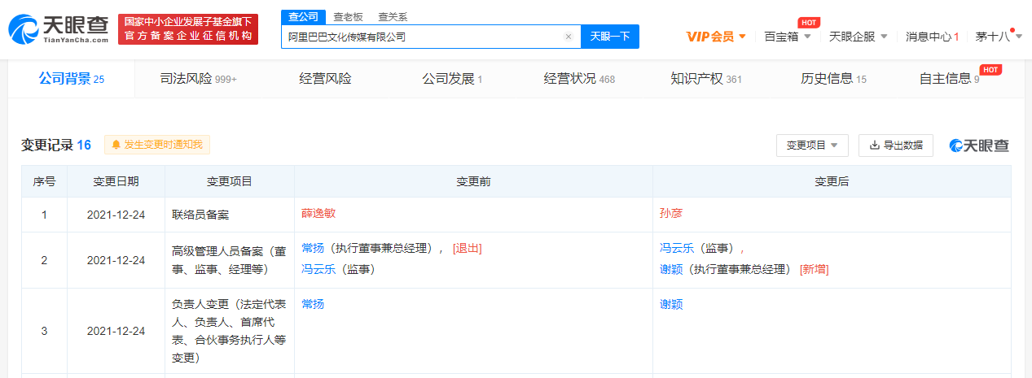
Task: Click the TianYanCha logo in the header
Action: (x=58, y=29)
